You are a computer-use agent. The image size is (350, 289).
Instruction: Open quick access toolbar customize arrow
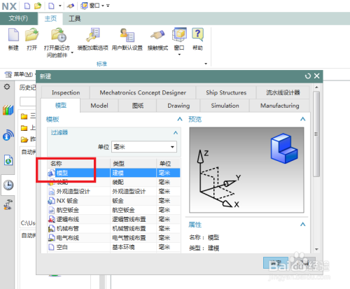click(x=108, y=6)
